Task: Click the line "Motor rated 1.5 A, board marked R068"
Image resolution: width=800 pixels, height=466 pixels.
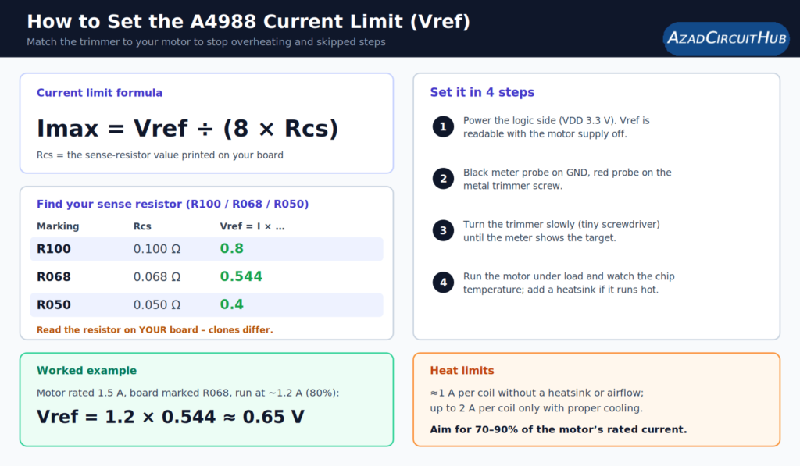Action: tap(187, 393)
